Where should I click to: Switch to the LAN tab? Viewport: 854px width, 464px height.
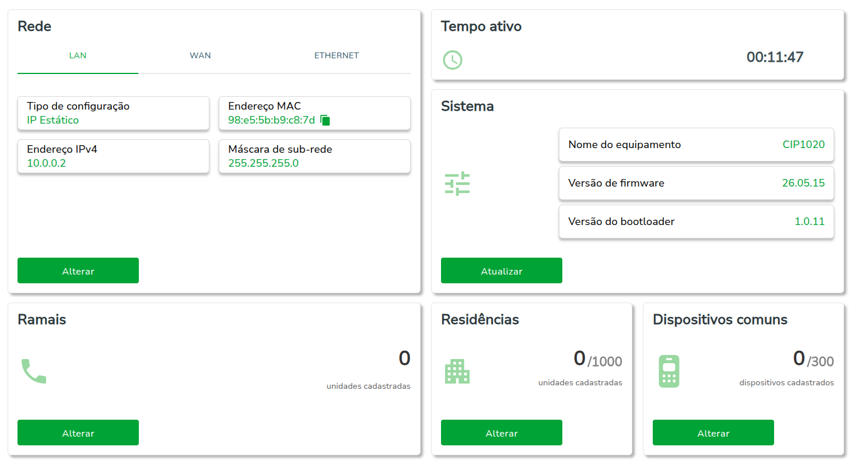(78, 56)
